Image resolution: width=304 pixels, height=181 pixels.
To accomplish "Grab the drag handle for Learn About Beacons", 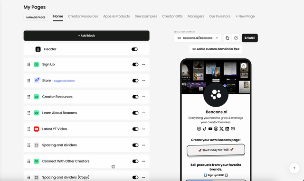I will pos(28,113).
